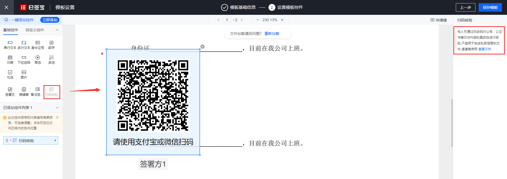Screen dimensions: 507x179
Task: Click the 扫码核验 properties panel title
Action: 465,20
